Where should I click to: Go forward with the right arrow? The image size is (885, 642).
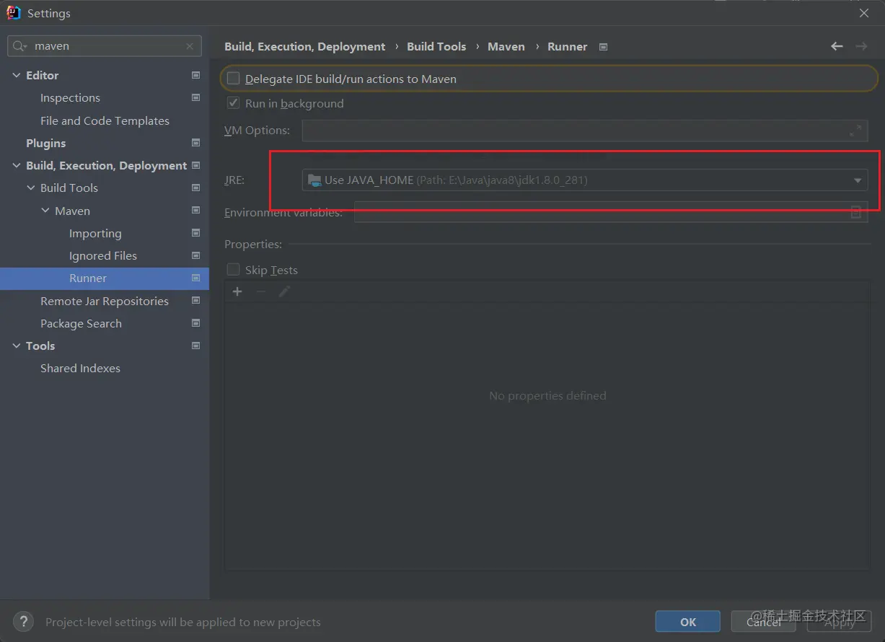pyautogui.click(x=861, y=46)
